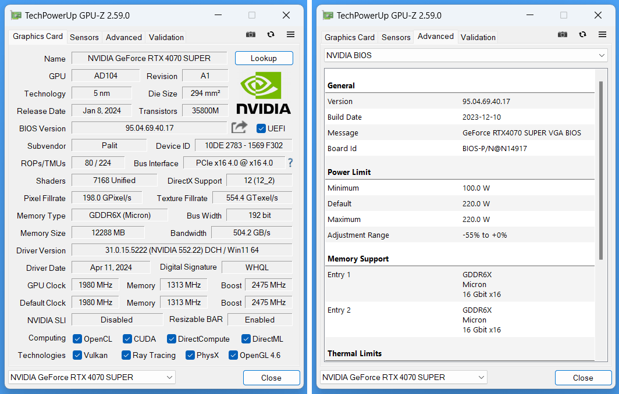The width and height of the screenshot is (619, 394).
Task: Click Power Limit Minimum value 100.0 W
Action: pyautogui.click(x=476, y=188)
